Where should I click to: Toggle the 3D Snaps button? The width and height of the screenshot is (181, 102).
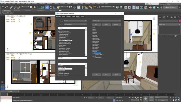[x=83, y=7]
